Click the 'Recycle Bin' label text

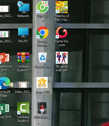click(42, 67)
